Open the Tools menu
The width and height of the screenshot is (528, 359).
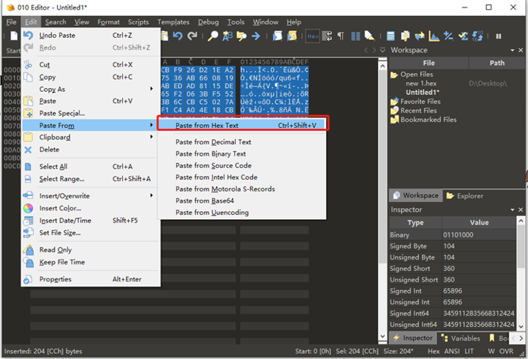coord(236,22)
